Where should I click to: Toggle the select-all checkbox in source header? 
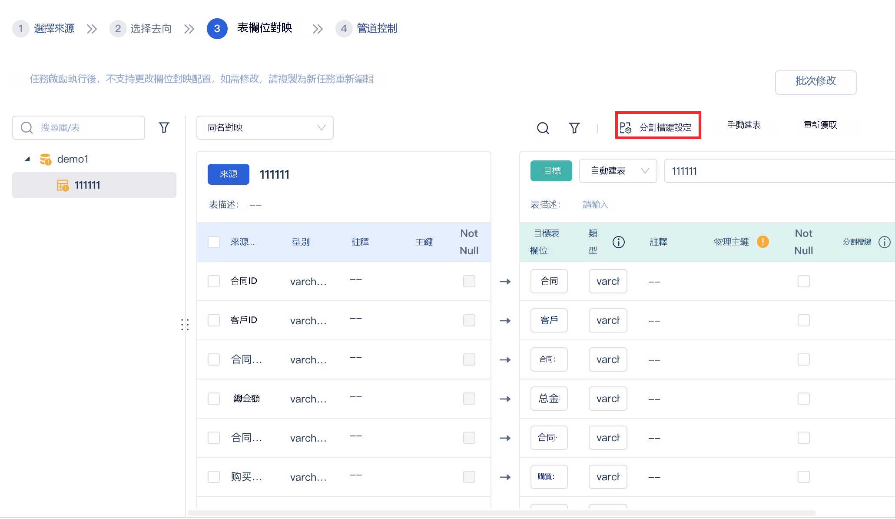(213, 242)
